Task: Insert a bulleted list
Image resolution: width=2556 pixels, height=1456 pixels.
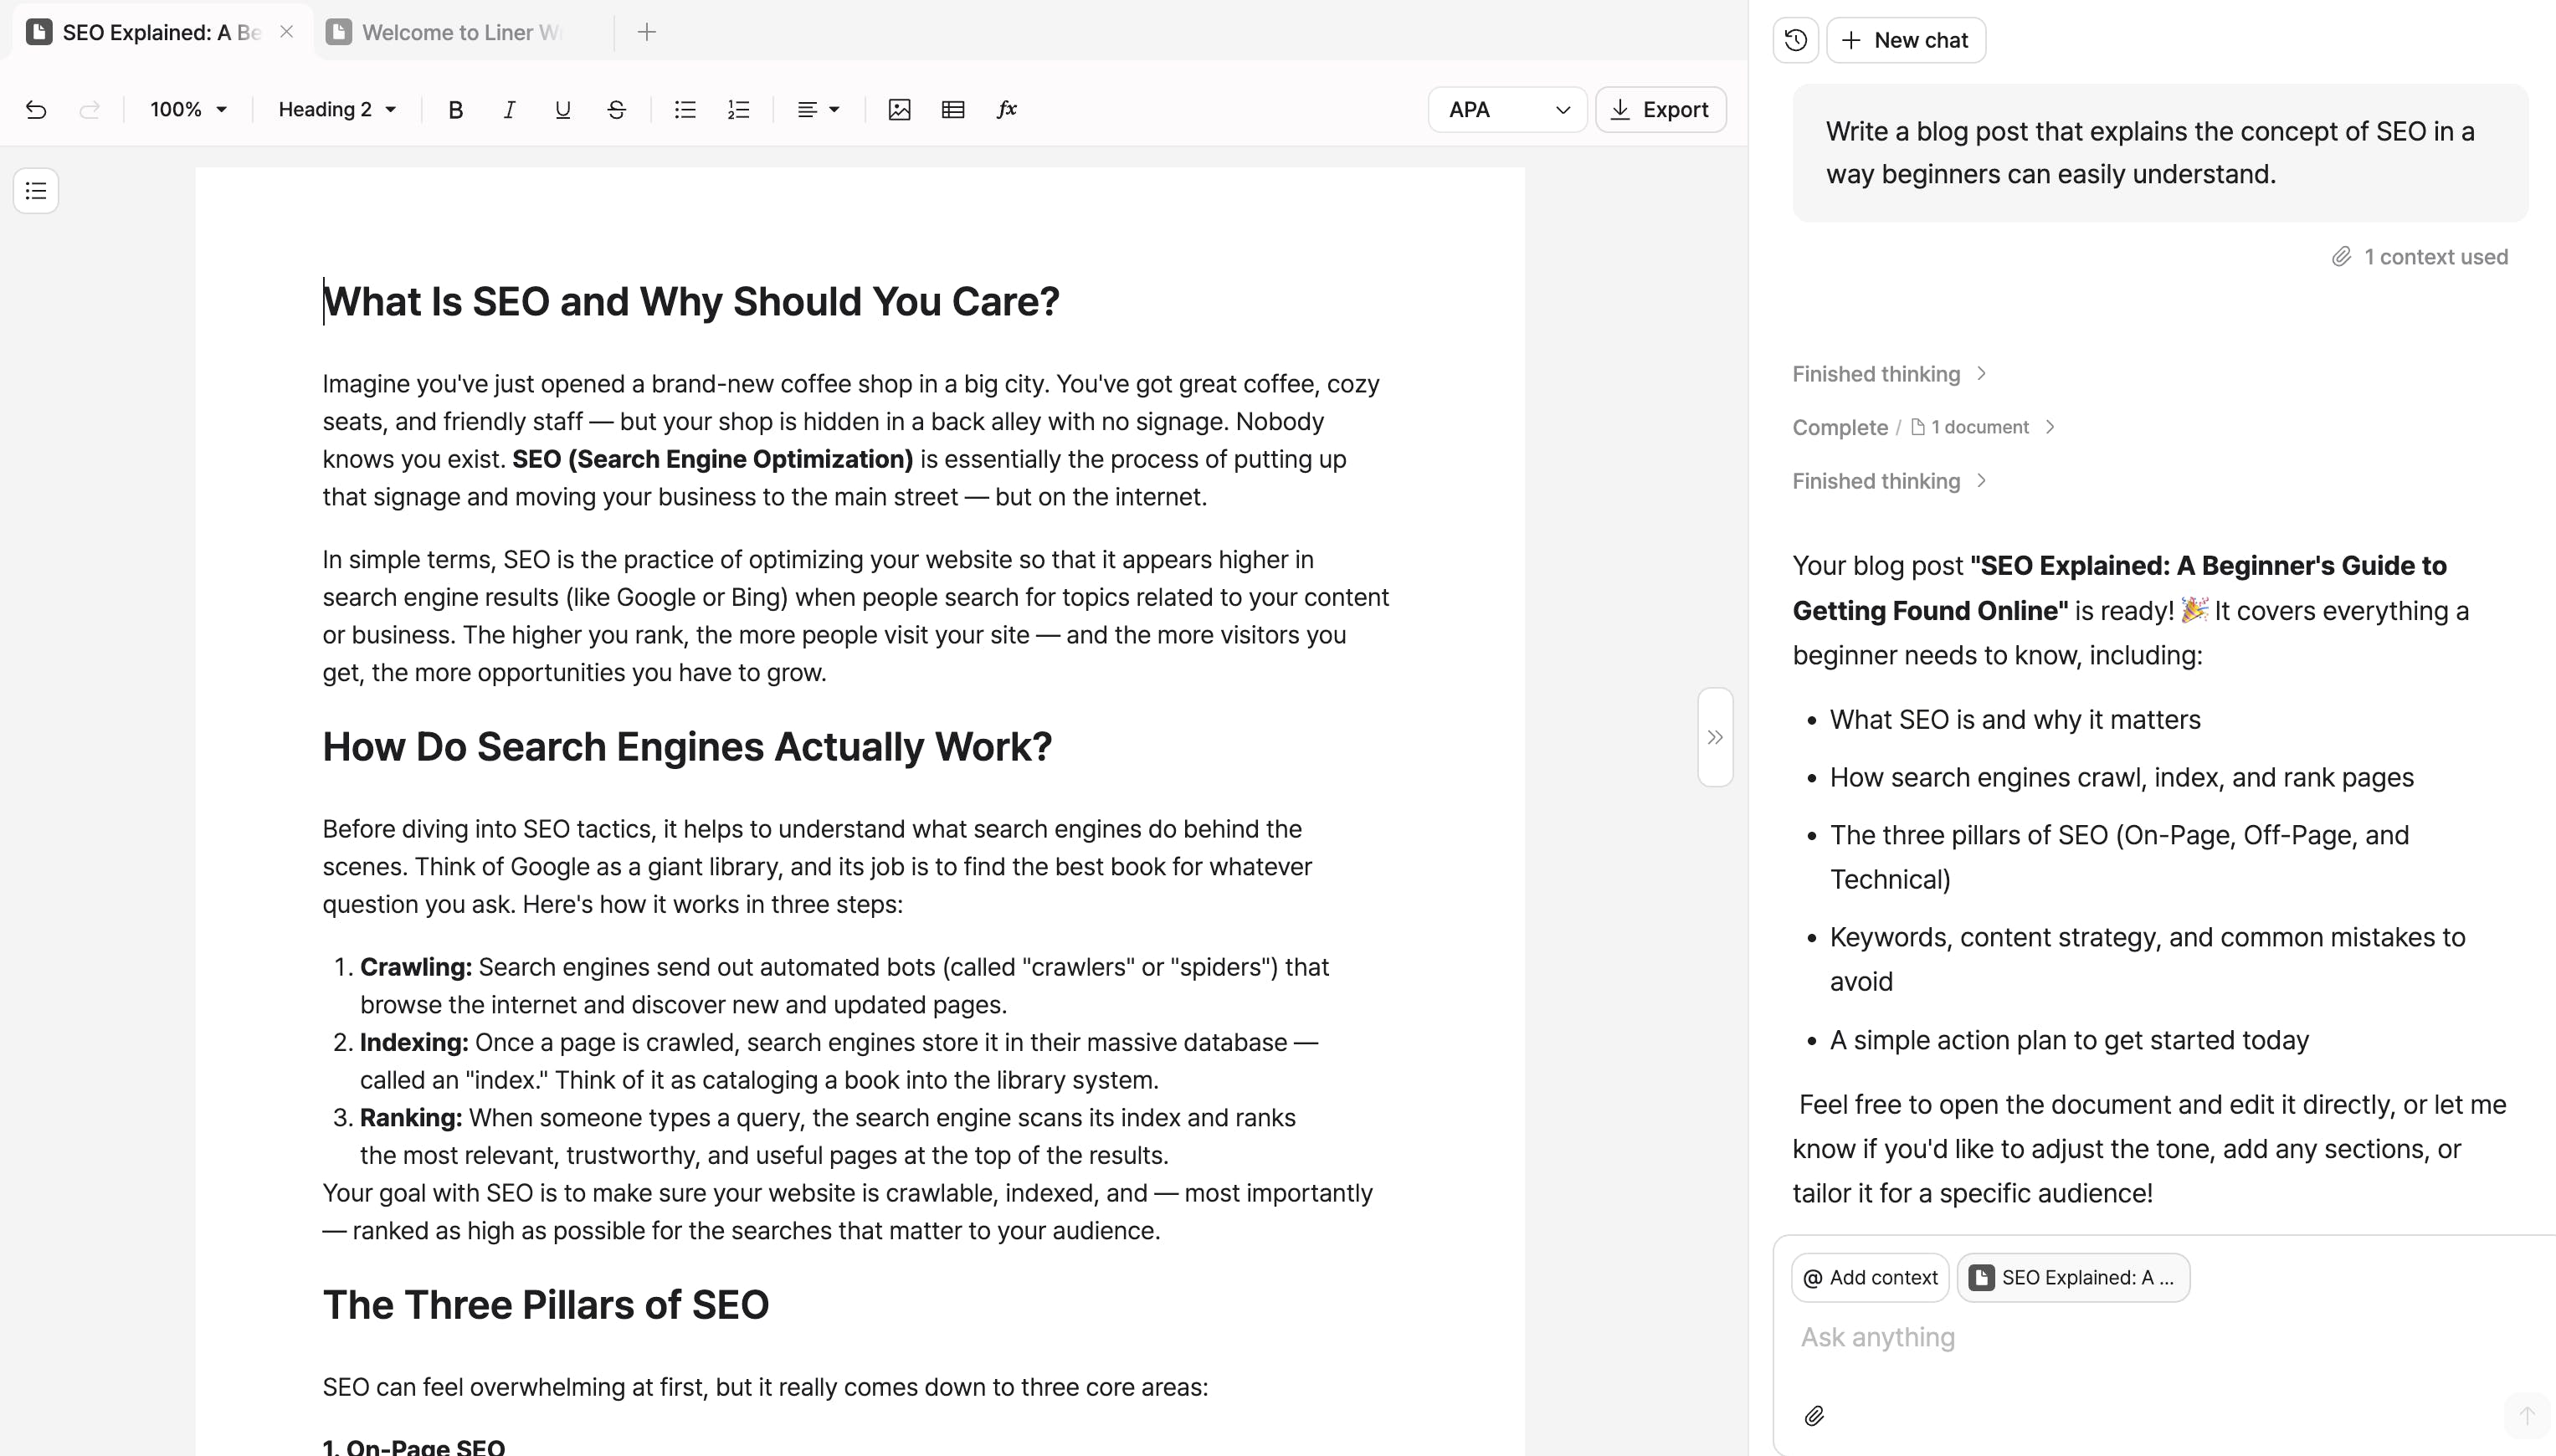Action: click(685, 110)
